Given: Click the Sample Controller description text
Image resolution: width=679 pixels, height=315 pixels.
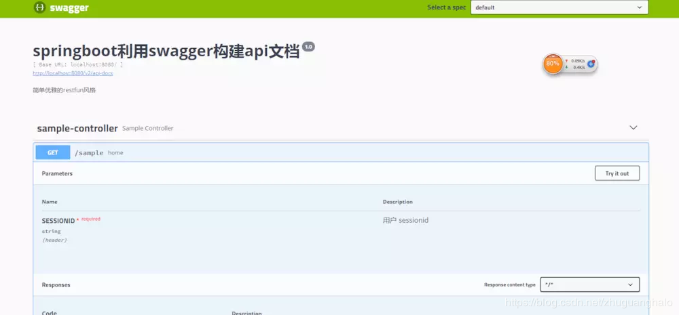Looking at the screenshot, I should [147, 128].
